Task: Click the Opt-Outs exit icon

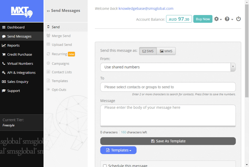Action: [48, 90]
